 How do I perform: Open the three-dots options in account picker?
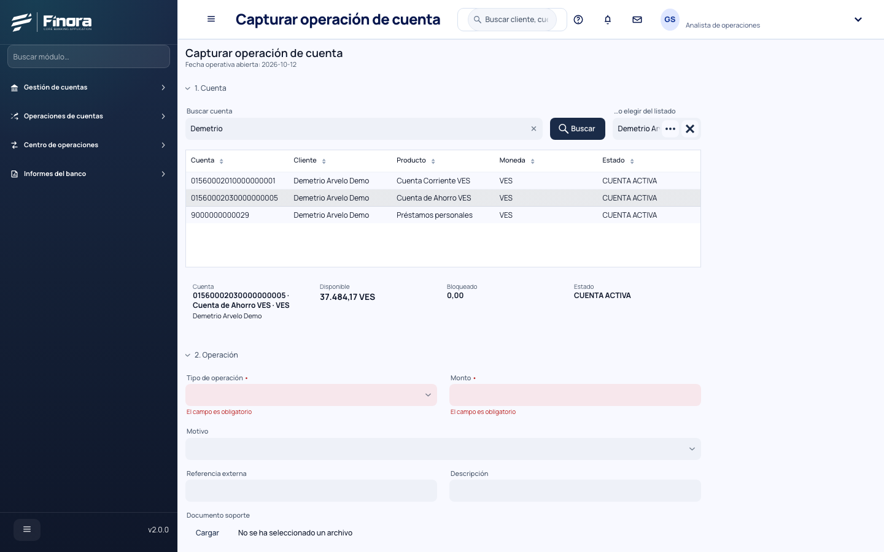point(670,129)
